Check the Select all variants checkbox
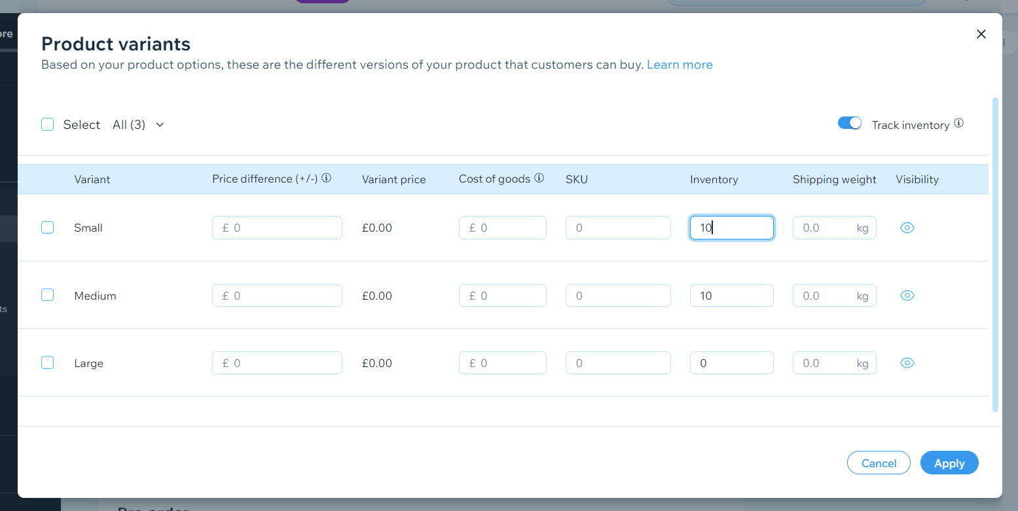The height and width of the screenshot is (511, 1018). (47, 124)
